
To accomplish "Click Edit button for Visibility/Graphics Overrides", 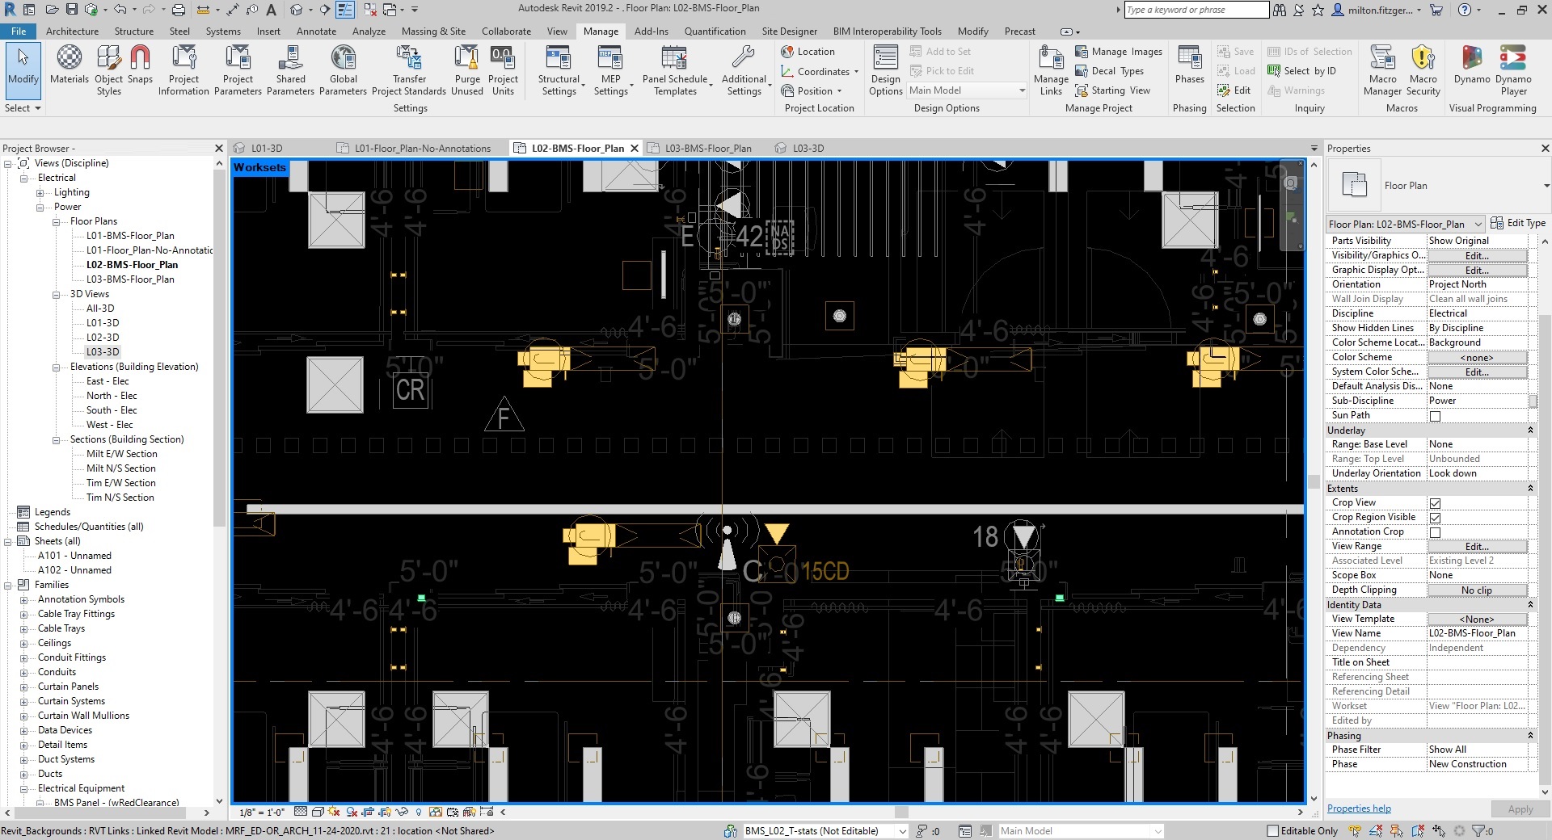I will pyautogui.click(x=1477, y=255).
